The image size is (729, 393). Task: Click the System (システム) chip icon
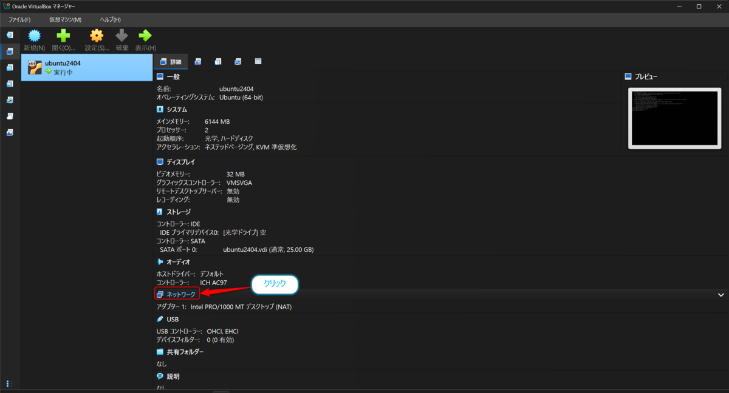(160, 110)
